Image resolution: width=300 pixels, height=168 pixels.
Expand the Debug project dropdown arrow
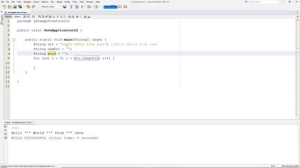[x=92, y=7]
